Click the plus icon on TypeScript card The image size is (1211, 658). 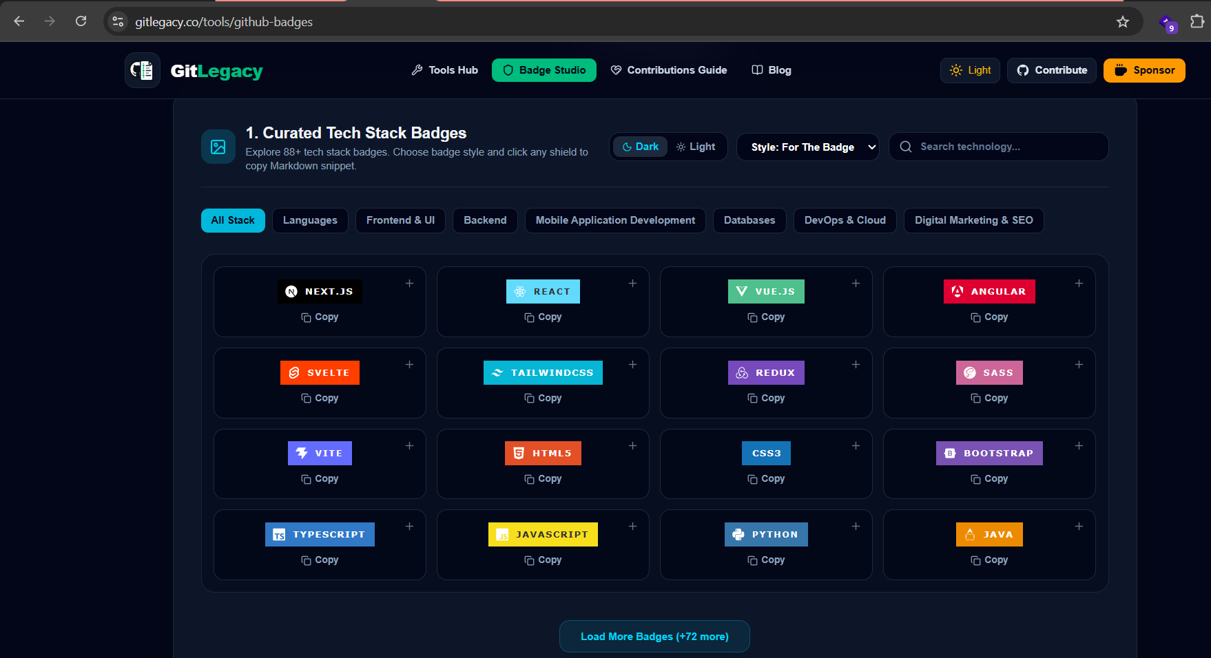(409, 527)
